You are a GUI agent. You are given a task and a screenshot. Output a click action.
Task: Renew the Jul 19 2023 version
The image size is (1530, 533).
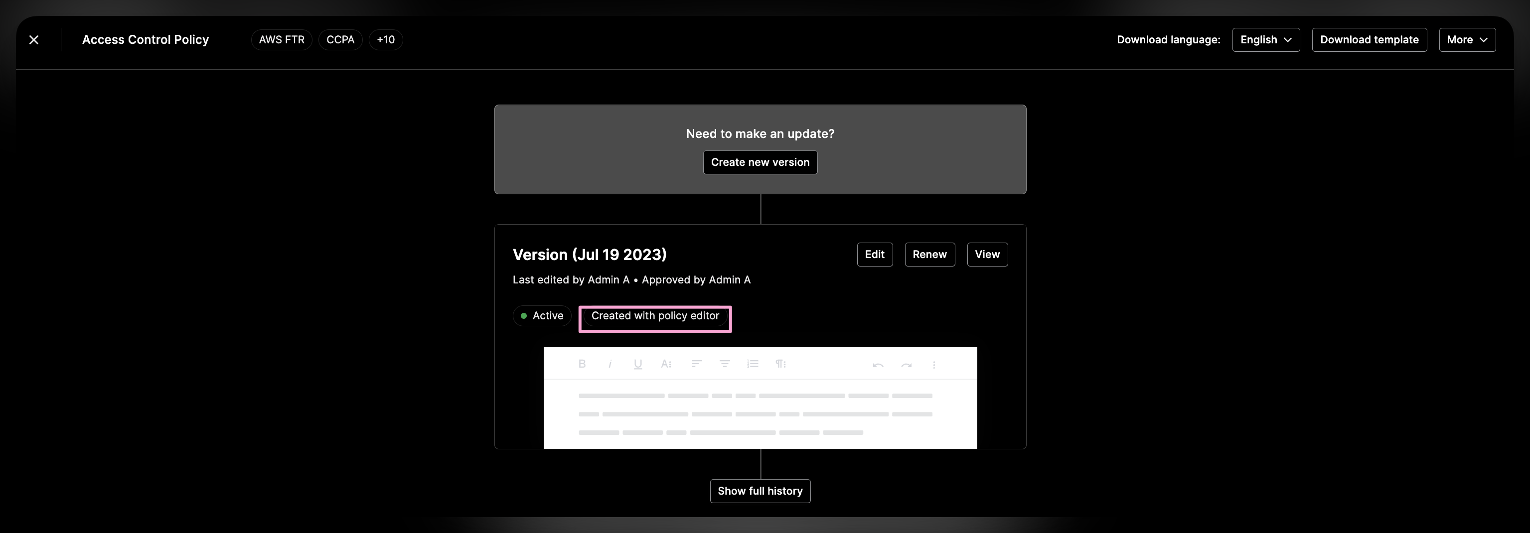click(x=929, y=255)
